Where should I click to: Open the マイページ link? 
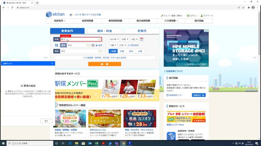coord(207,16)
